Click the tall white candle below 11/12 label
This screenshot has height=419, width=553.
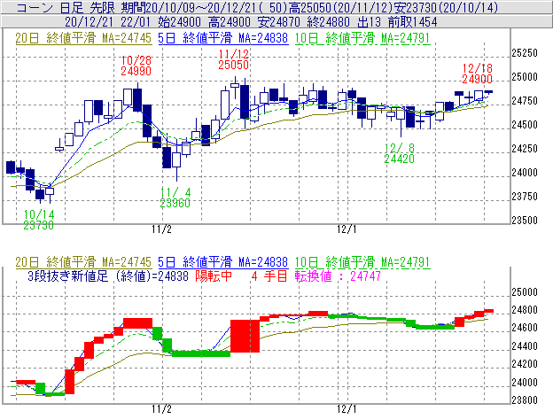[x=225, y=105]
